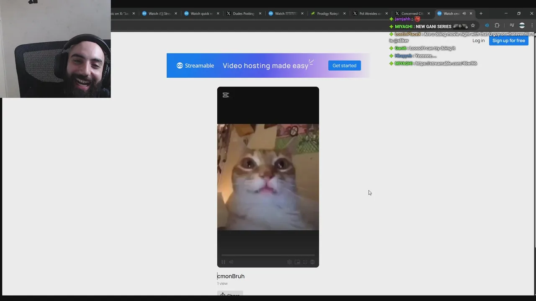Select the cmonBruh video title text
536x301 pixels.
231,276
